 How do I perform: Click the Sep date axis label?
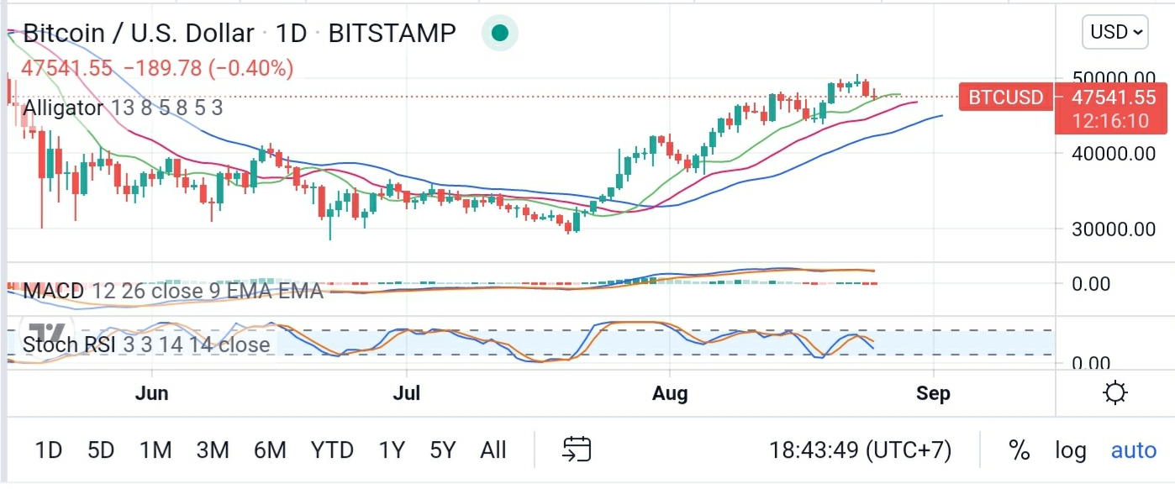click(933, 392)
